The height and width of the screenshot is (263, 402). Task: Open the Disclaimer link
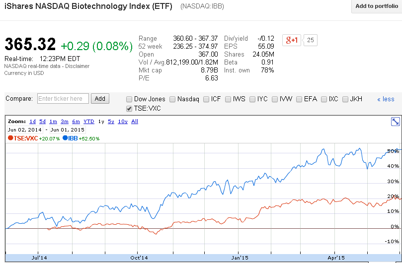tap(77, 66)
